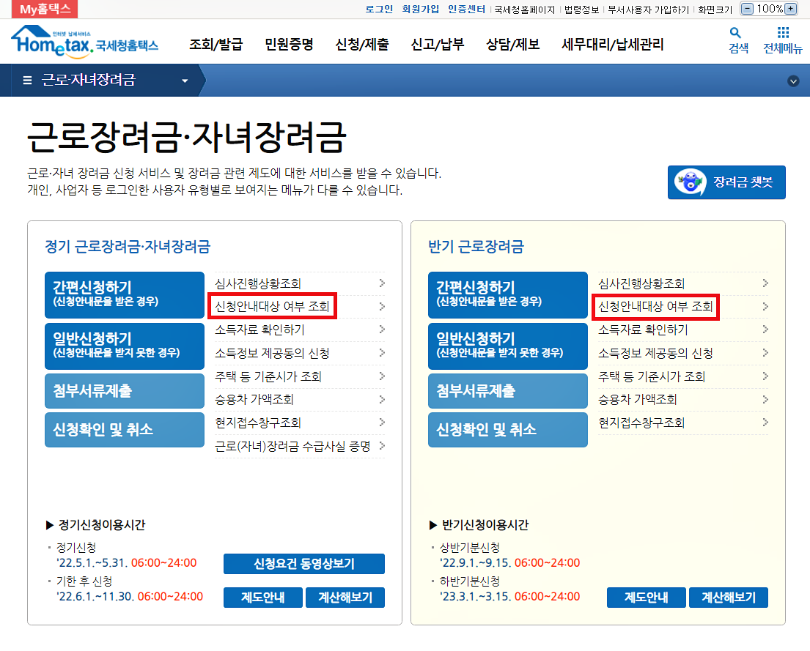Click 일반신청하기 in the 반기 panel
This screenshot has width=810, height=651.
[x=508, y=346]
